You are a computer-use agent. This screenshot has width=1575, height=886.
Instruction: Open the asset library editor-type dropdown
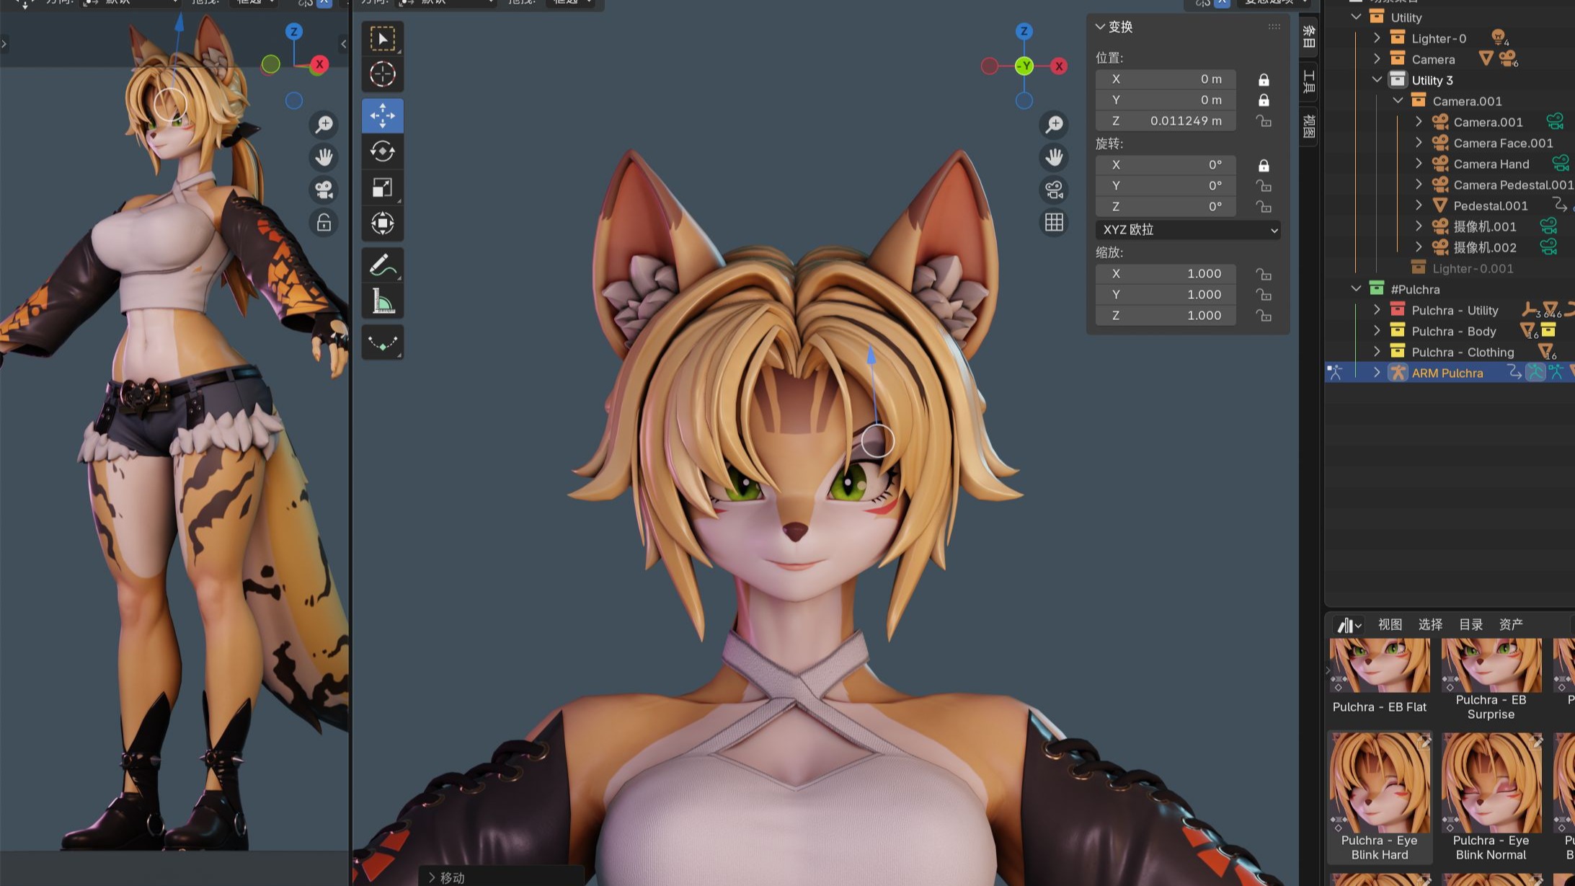[1348, 625]
